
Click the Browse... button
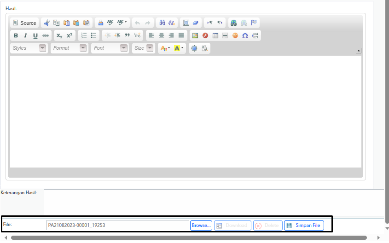click(201, 226)
